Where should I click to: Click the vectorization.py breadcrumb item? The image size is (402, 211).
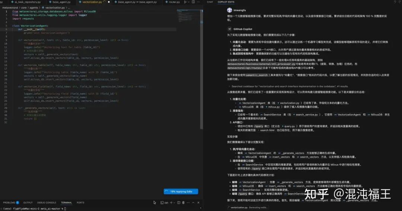click(x=53, y=8)
